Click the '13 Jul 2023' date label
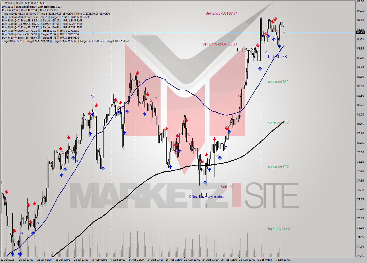This screenshot has width=367, height=263. pyautogui.click(x=7, y=260)
